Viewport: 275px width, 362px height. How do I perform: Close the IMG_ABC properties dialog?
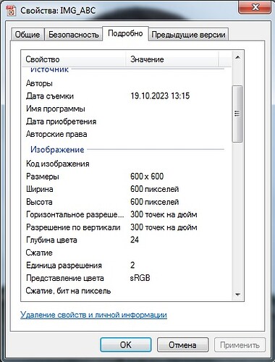click(255, 7)
